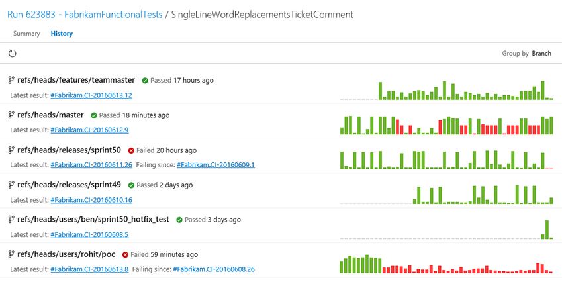This screenshot has height=284, width=562.
Task: Click branch icon beside refs/heads/master
Action: pos(11,115)
